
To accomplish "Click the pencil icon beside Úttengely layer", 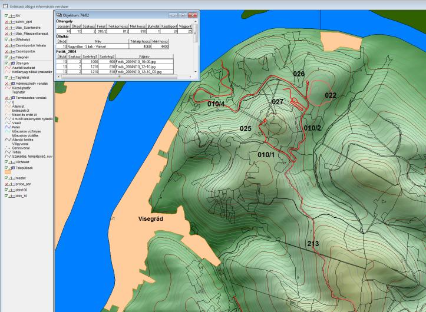I will (x=10, y=63).
